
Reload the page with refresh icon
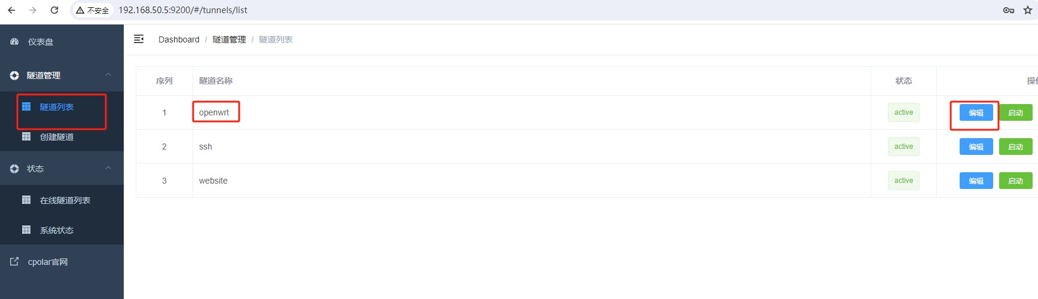(54, 10)
